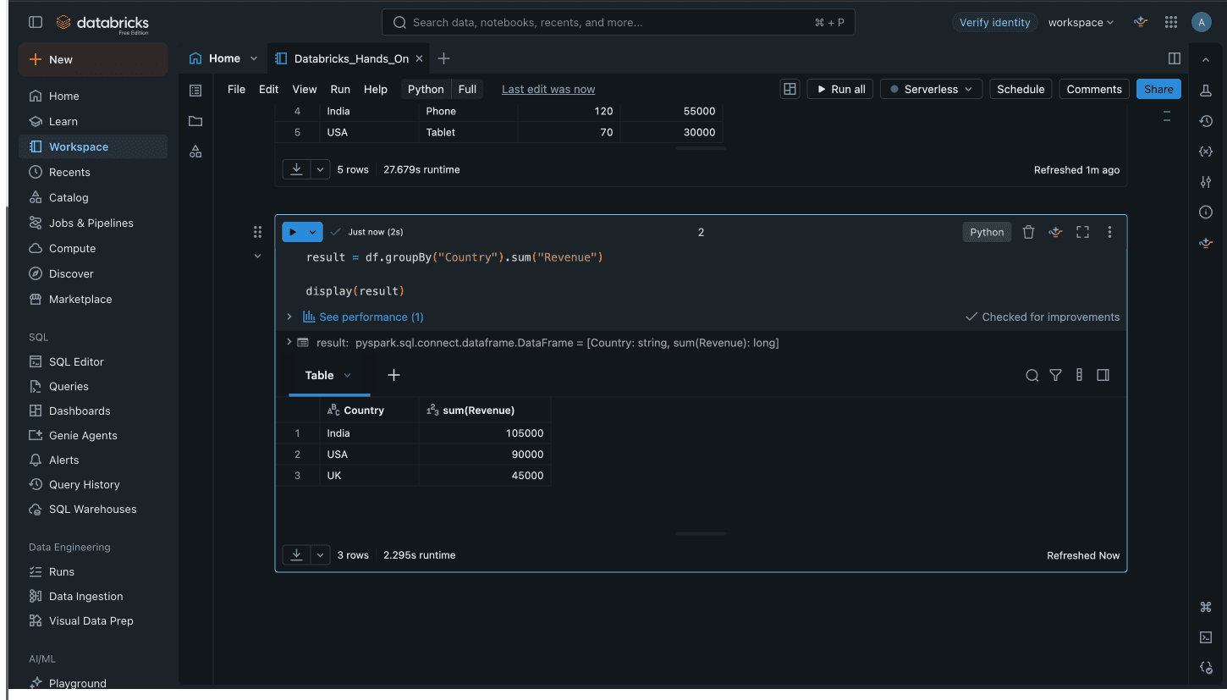Open the experiments flask icon
This screenshot has width=1227, height=700.
(x=1206, y=91)
